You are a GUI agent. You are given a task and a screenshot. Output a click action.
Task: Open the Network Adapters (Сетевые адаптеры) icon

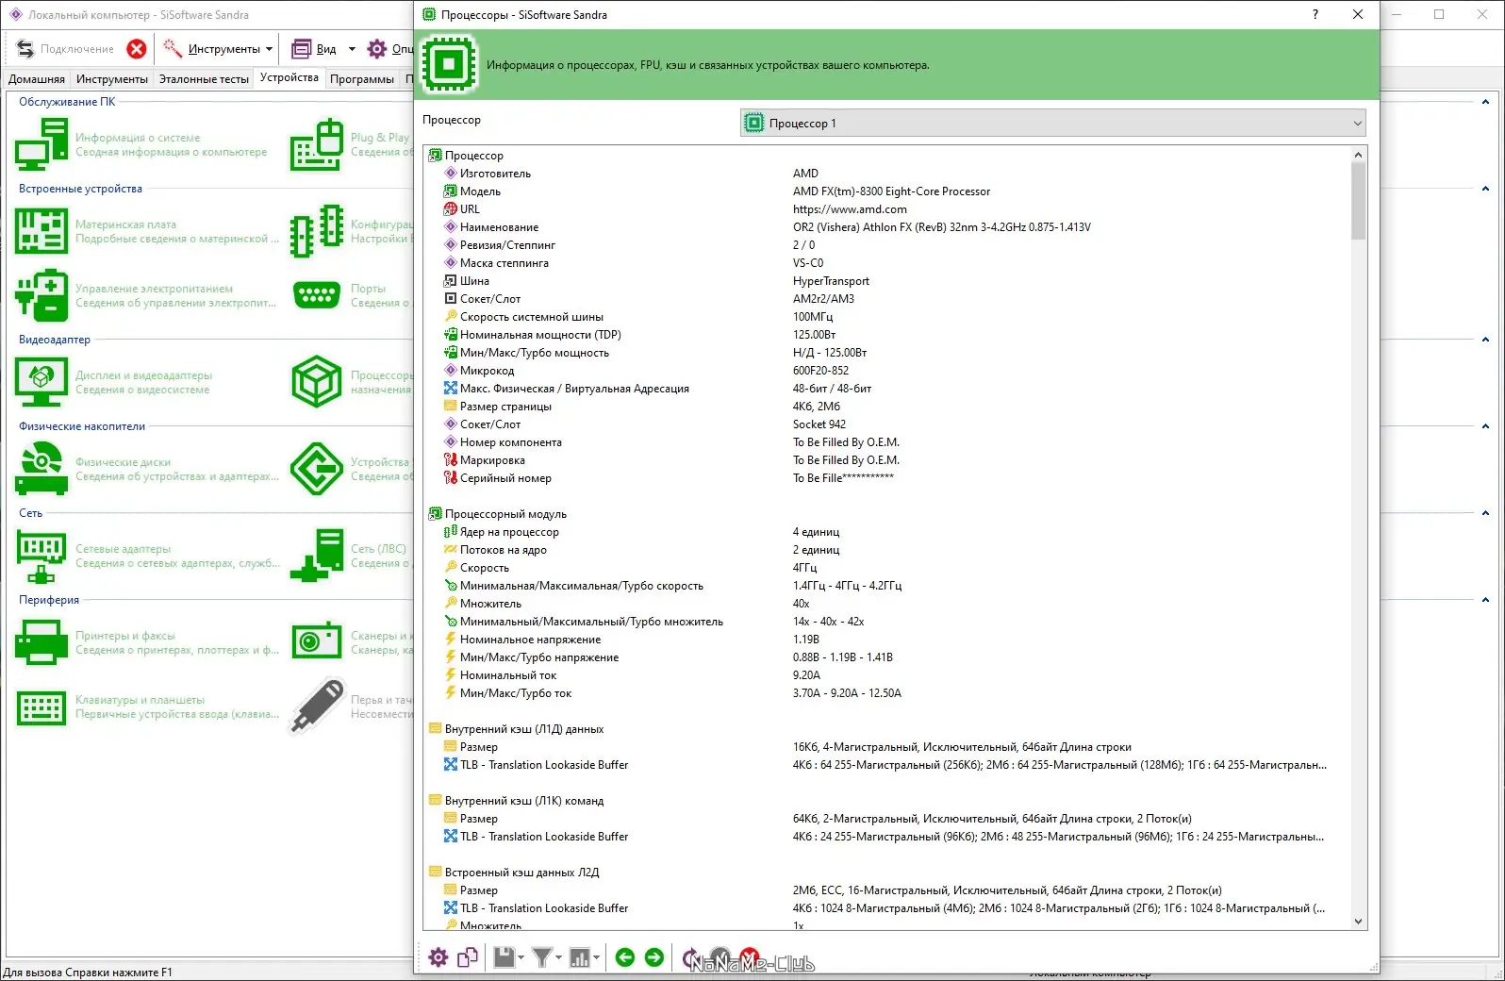click(41, 556)
